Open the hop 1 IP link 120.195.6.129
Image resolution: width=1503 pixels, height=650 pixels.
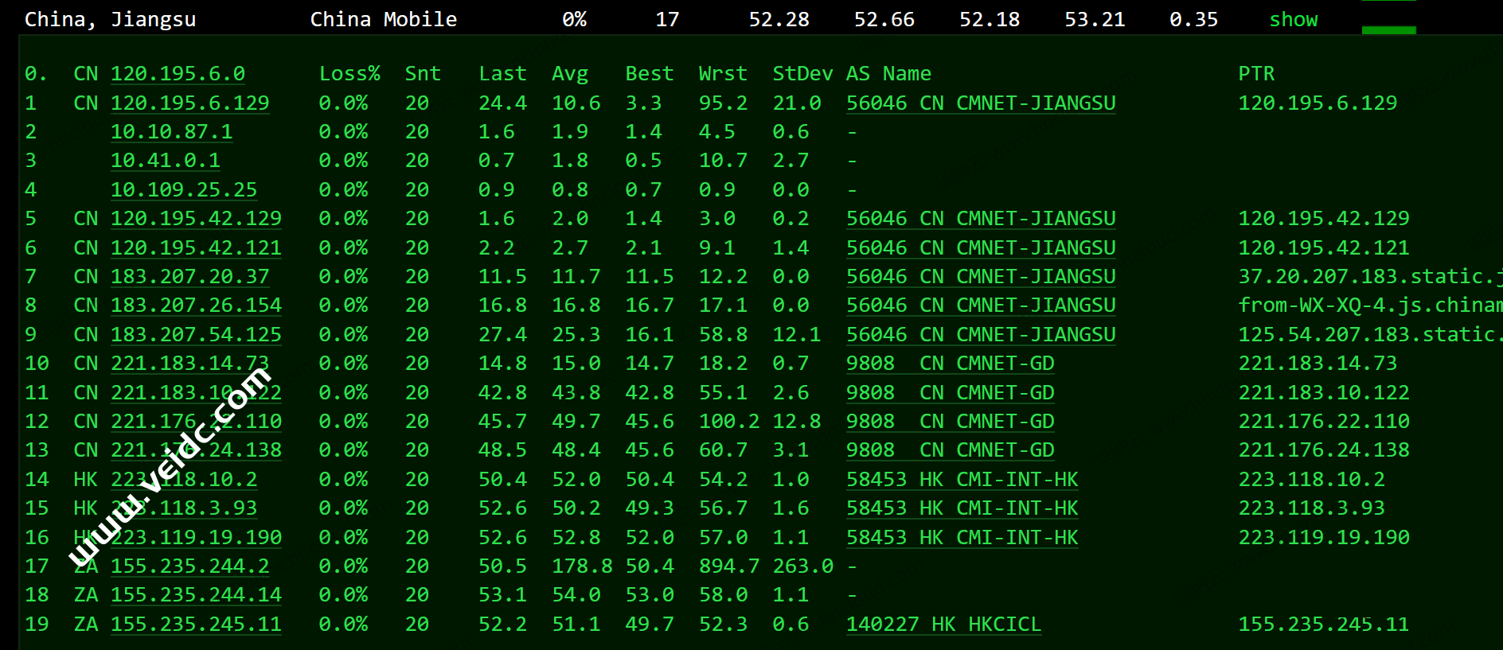tap(189, 103)
